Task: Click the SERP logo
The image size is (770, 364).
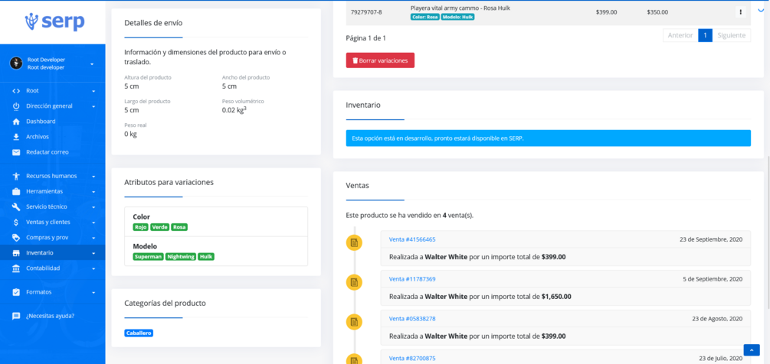Action: coord(54,21)
